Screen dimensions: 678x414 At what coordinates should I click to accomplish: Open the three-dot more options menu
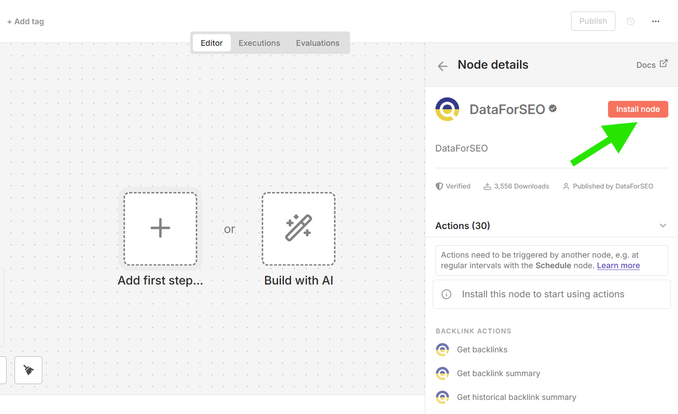point(656,21)
